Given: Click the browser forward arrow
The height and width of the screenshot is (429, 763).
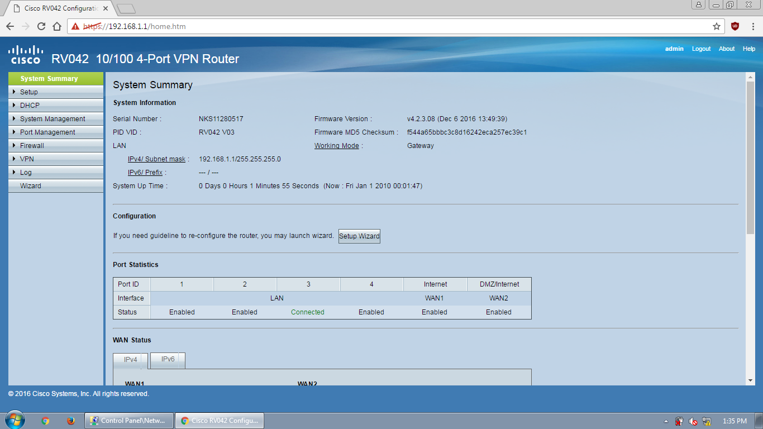Looking at the screenshot, I should click(26, 26).
